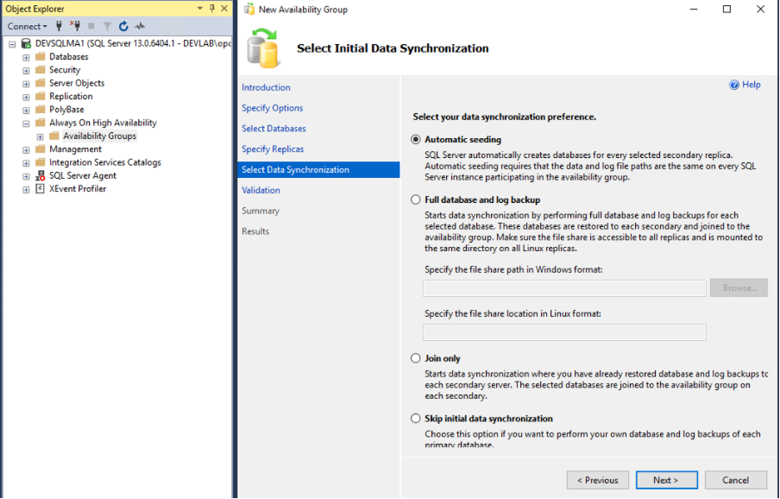The image size is (780, 499).
Task: Click the Stop icon in Object Explorer toolbar
Action: point(90,26)
